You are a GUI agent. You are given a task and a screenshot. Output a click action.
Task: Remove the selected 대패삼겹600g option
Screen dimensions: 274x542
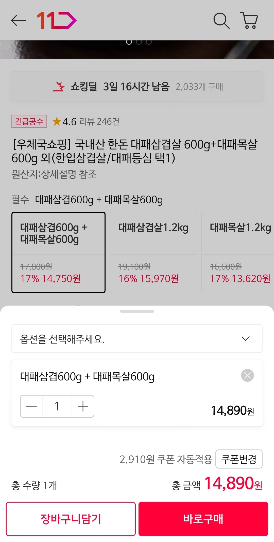(x=247, y=375)
